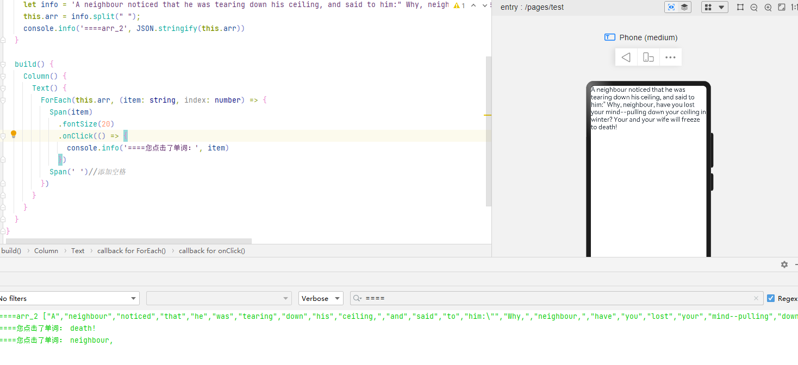Image resolution: width=798 pixels, height=365 pixels.
Task: Click the .fontSize(20) code line
Action: coord(86,124)
